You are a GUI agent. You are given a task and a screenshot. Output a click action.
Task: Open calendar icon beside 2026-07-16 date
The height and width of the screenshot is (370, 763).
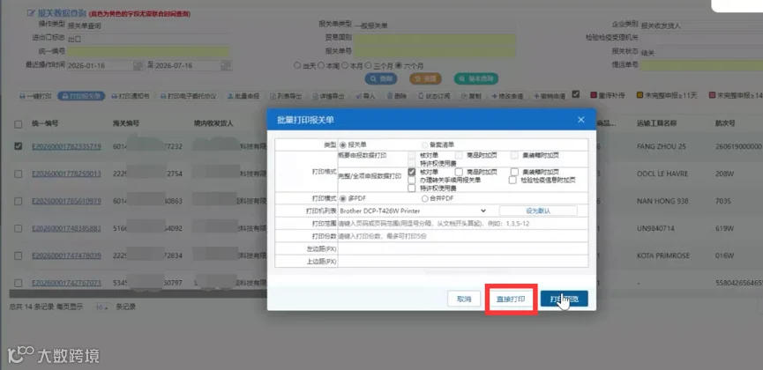[x=226, y=65]
